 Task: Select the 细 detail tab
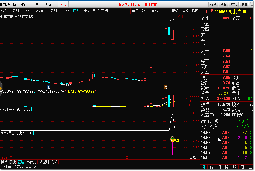219,167
